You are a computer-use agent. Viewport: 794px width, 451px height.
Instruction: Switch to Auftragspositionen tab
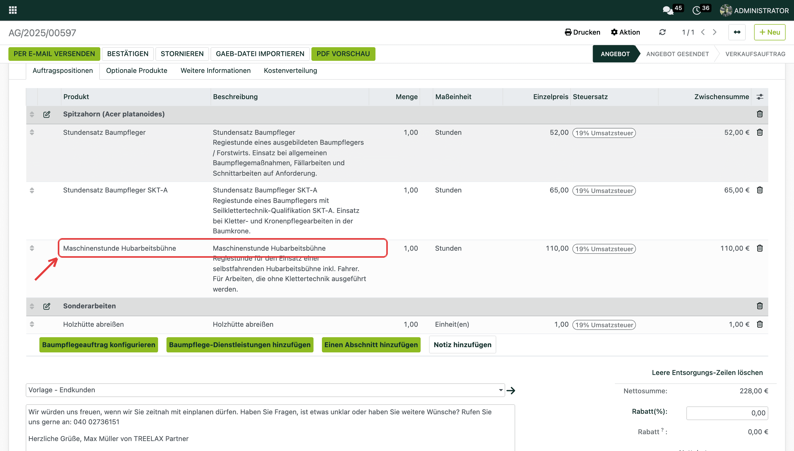tap(63, 71)
